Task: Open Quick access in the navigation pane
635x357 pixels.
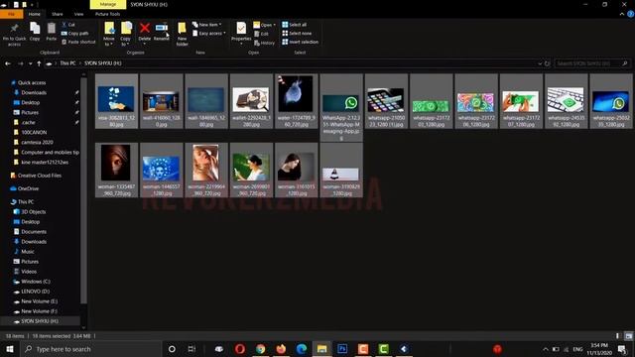Action: (32, 82)
